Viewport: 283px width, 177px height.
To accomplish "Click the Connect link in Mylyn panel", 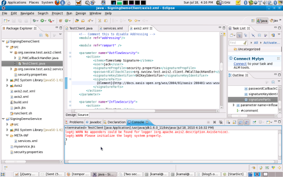I will tap(240, 64).
